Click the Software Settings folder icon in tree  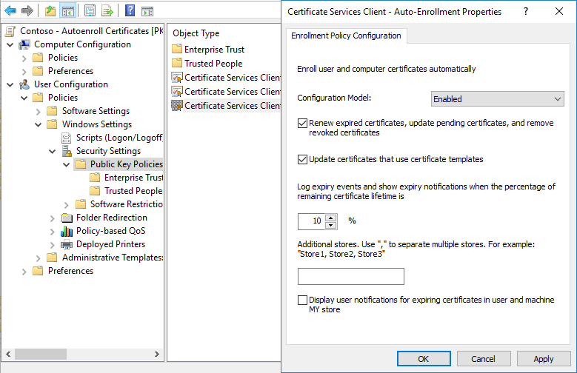coord(53,111)
